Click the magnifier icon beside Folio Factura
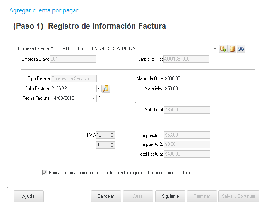 106,88
